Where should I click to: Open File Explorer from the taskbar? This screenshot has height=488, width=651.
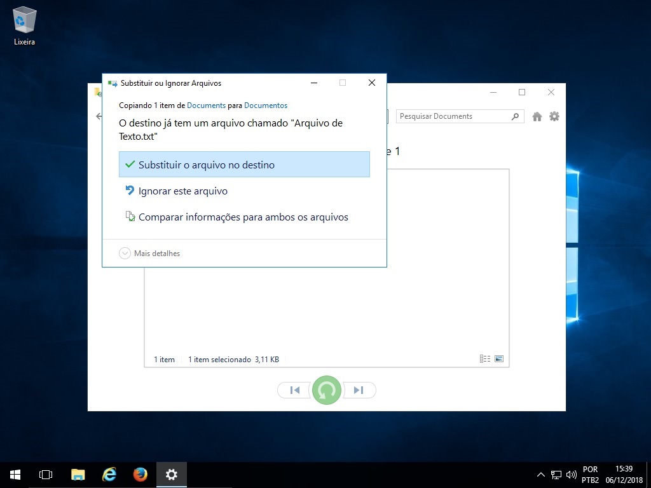(78, 475)
